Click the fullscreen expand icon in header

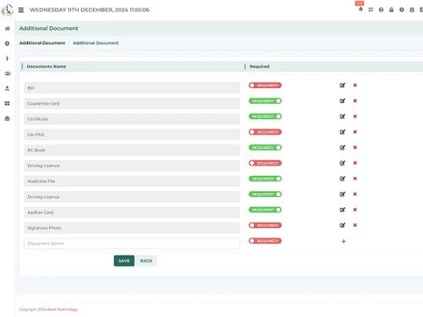(x=371, y=9)
